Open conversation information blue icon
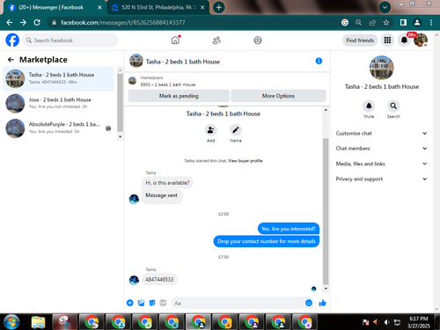Viewport: 440px width, 330px height. pos(319,61)
